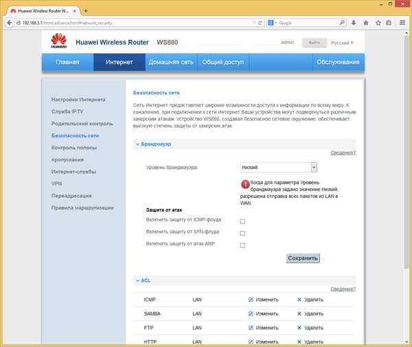Screen dimensions: 412x347
Task: Click the delete X icon for HTTP
Action: (x=299, y=342)
